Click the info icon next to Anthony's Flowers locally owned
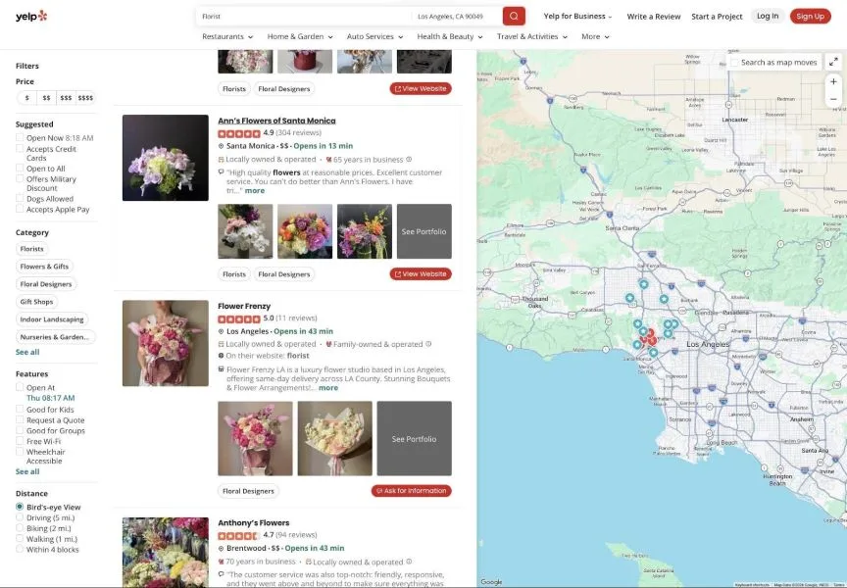 point(409,562)
